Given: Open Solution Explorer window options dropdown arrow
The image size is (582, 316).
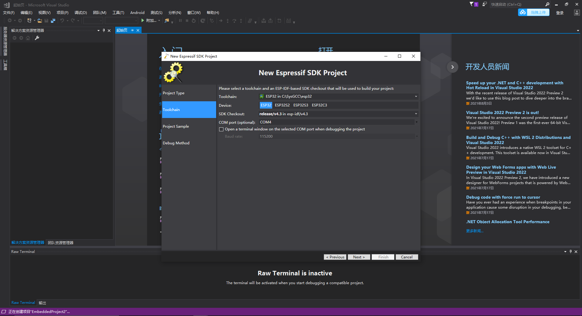Looking at the screenshot, I should tap(99, 30).
